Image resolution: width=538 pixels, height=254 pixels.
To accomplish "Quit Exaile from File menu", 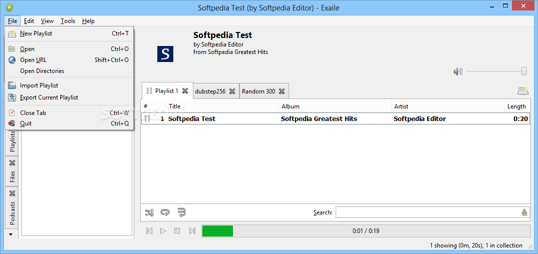I will pyautogui.click(x=69, y=123).
